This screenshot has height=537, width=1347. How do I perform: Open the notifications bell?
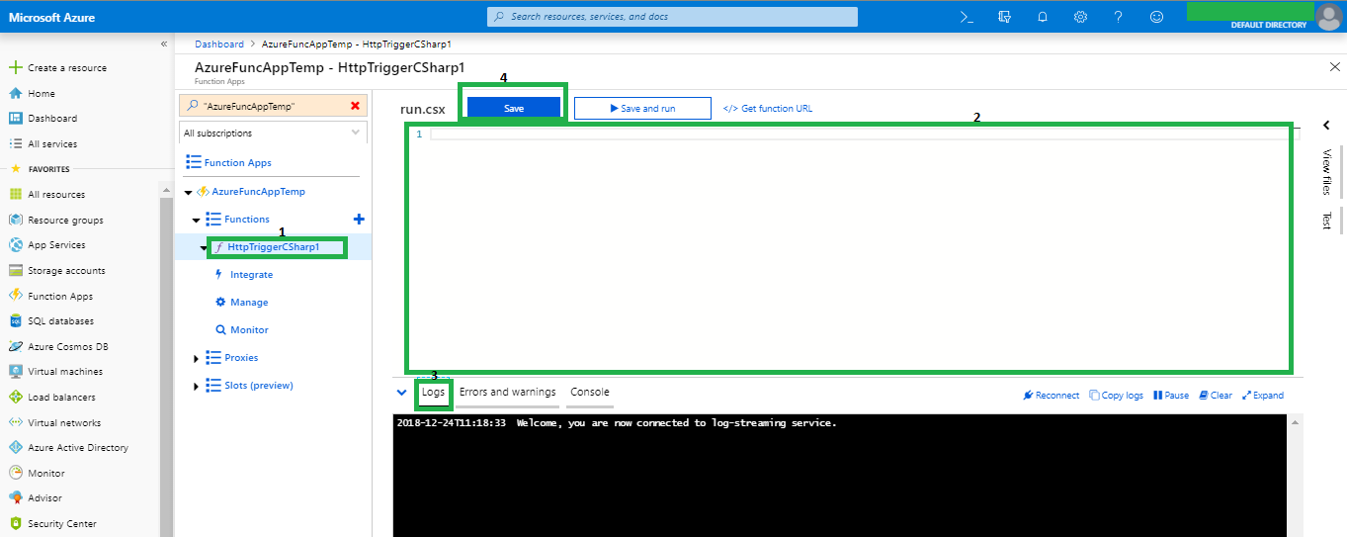coord(1043,17)
